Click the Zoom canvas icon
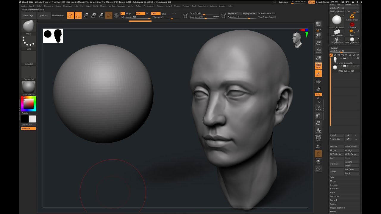 318,43
